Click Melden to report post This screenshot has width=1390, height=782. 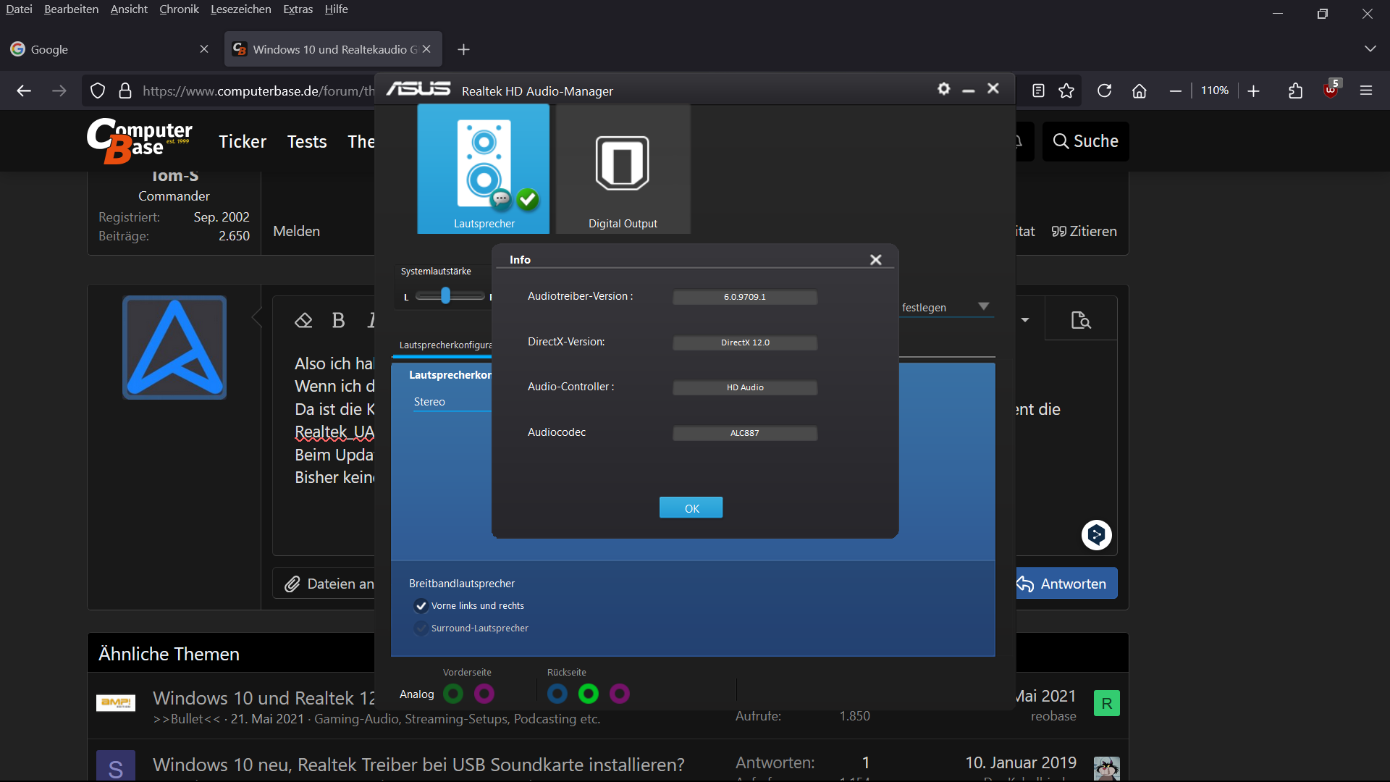[x=296, y=231]
